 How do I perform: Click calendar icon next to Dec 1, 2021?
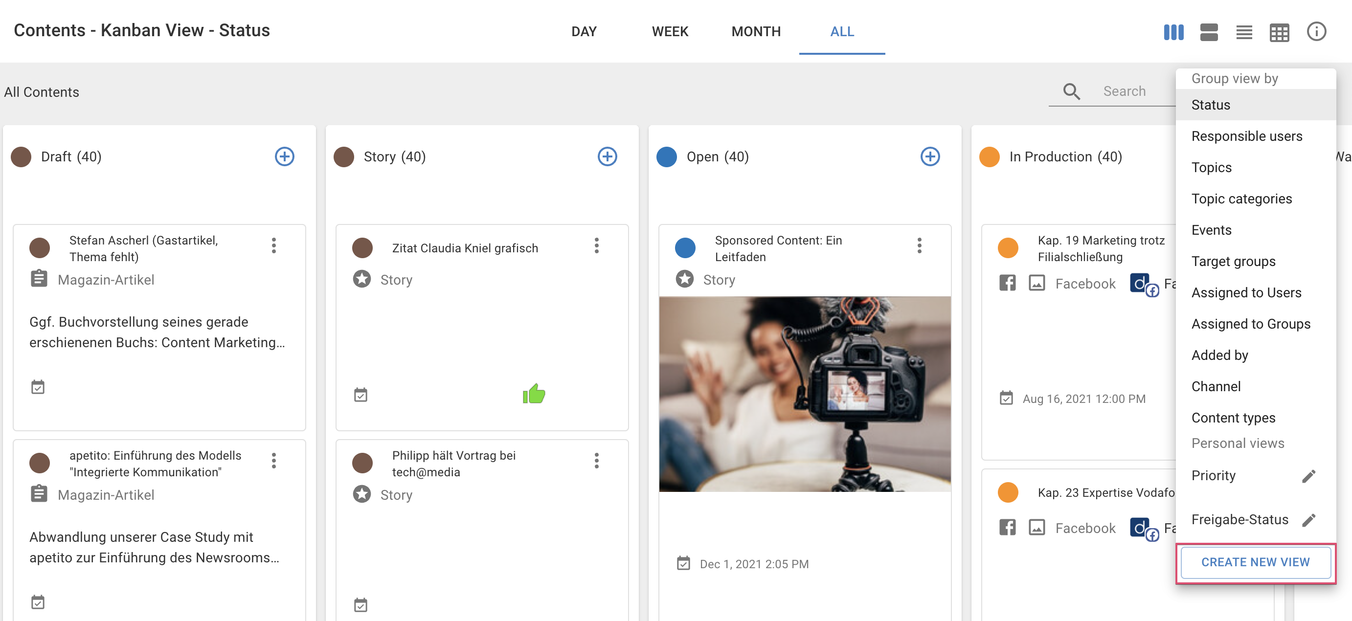click(x=683, y=563)
